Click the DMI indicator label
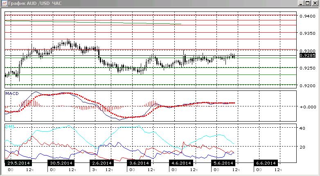320x176 pixels. 10,126
